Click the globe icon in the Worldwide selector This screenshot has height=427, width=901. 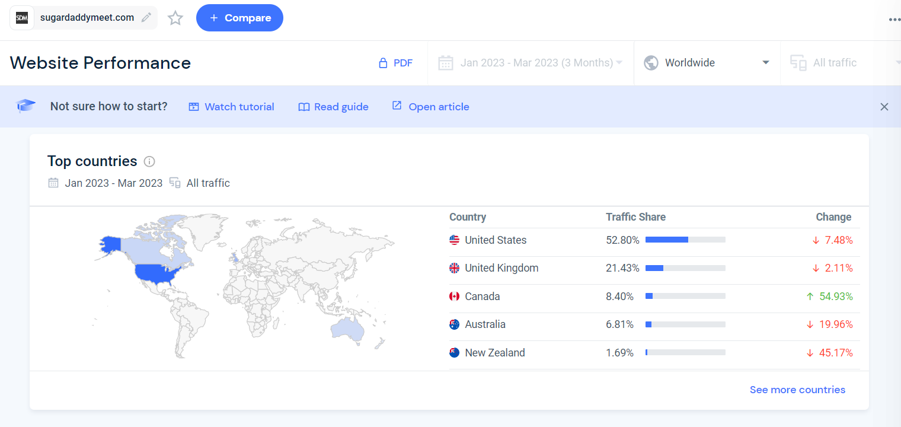tap(651, 63)
